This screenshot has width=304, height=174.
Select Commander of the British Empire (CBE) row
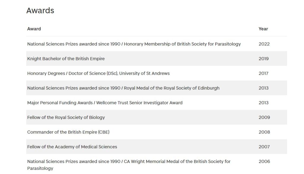[x=68, y=132]
